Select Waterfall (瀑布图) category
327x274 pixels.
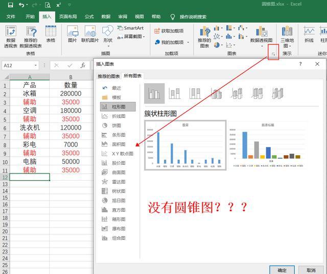[x=118, y=229]
